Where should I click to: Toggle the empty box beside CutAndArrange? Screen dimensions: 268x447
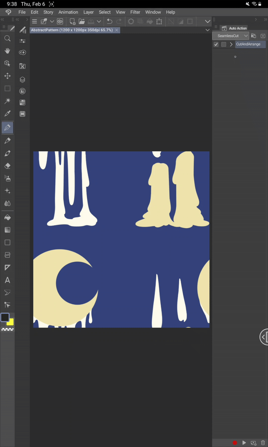point(224,44)
